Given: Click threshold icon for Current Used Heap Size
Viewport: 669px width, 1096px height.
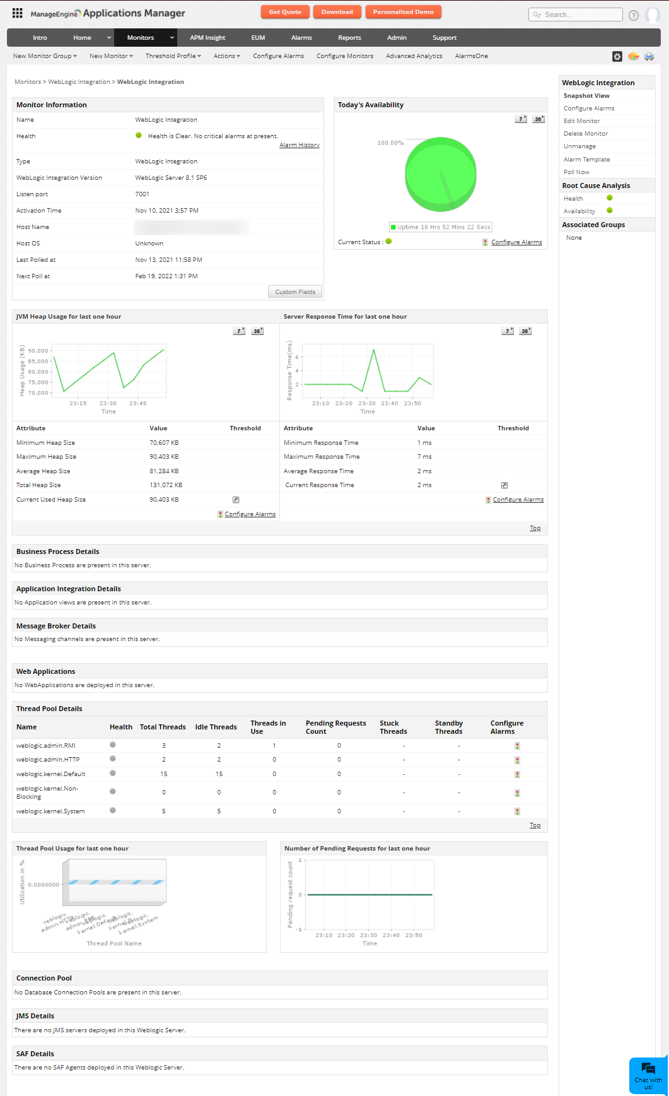Looking at the screenshot, I should pos(236,500).
